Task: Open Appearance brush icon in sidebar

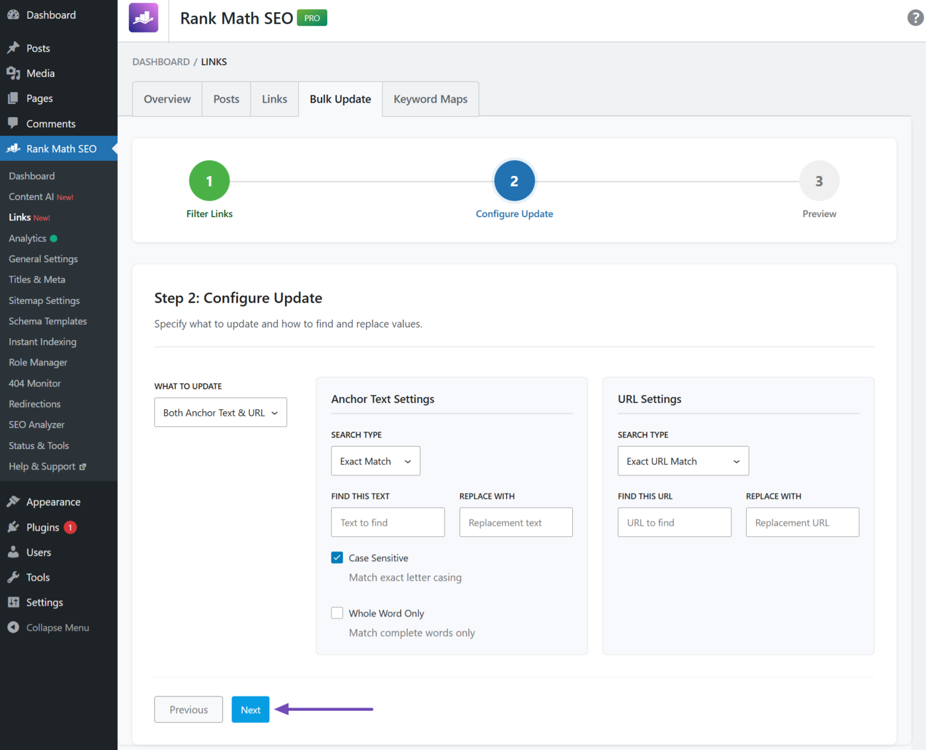Action: (x=13, y=502)
